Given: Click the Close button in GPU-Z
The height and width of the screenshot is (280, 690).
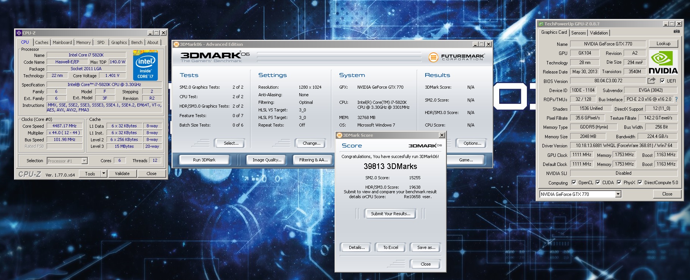Looking at the screenshot, I should coord(667,194).
